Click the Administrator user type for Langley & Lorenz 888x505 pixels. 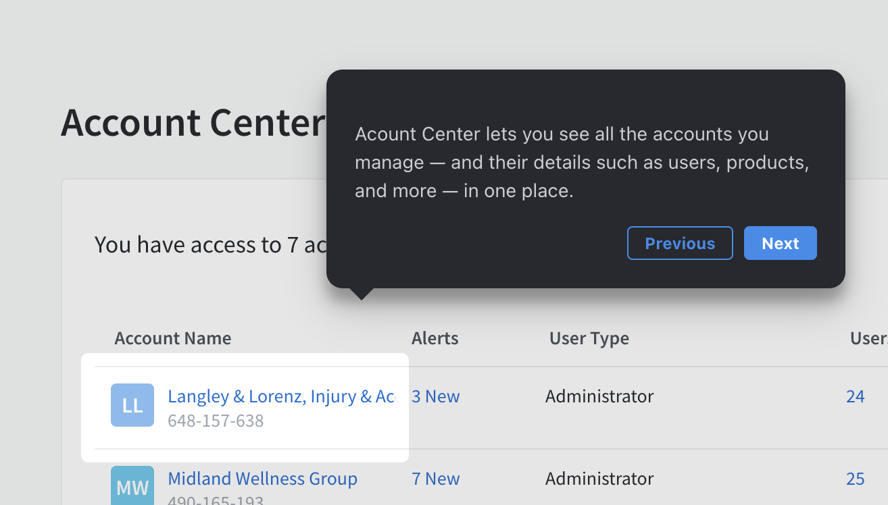(599, 396)
